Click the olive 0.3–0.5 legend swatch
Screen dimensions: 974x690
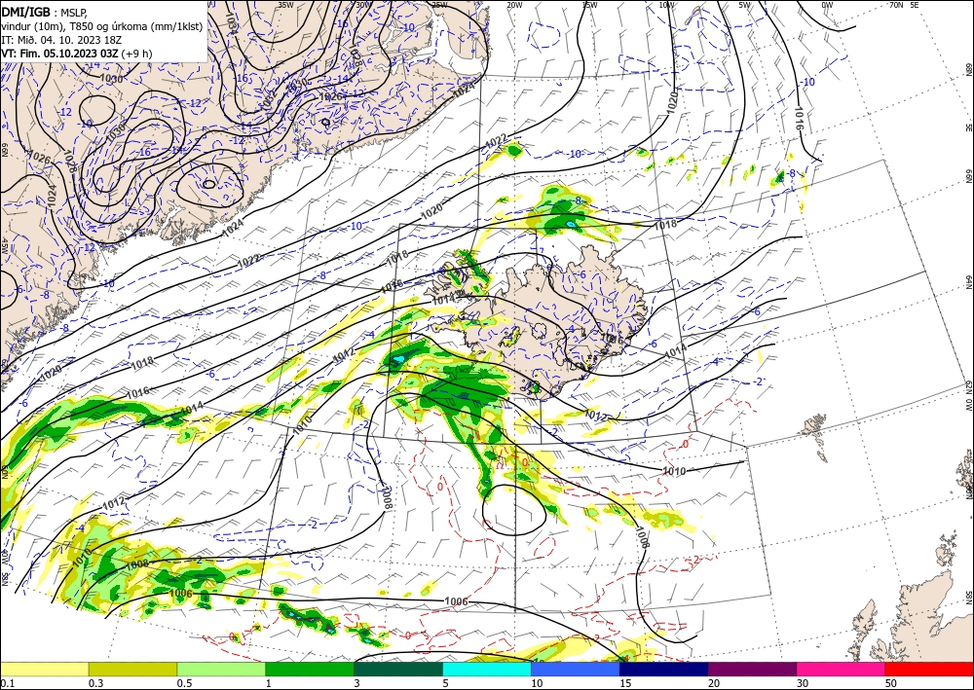pyautogui.click(x=132, y=669)
